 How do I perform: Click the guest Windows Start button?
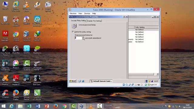73,81
